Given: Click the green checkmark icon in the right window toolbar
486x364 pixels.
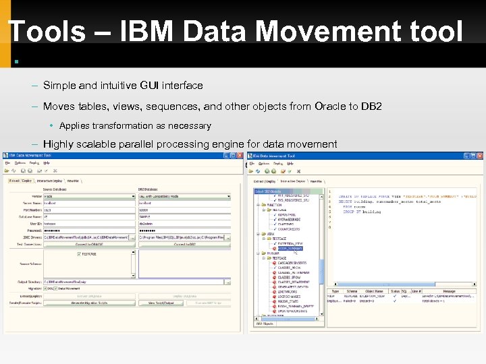Looking at the screenshot, I should tap(290, 171).
